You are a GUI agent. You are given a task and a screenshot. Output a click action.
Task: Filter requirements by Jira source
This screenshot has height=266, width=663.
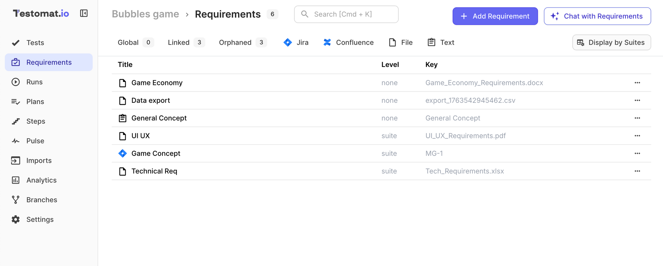(296, 42)
